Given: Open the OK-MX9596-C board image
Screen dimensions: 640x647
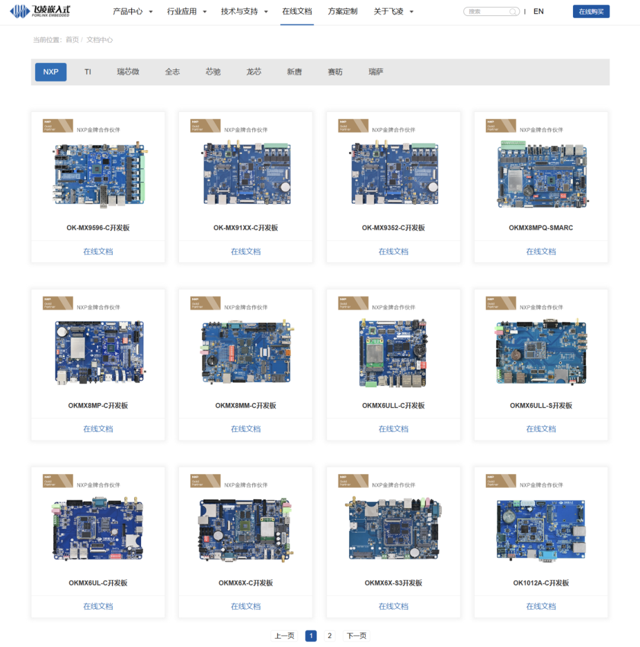Looking at the screenshot, I should tap(98, 174).
